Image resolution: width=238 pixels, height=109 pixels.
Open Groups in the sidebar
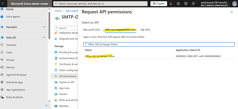pyautogui.click(x=10, y=60)
